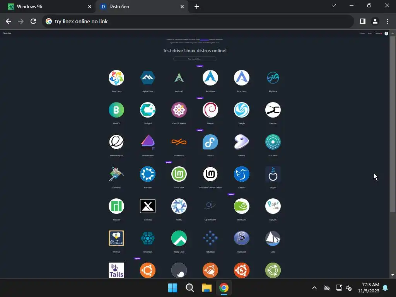The height and width of the screenshot is (297, 396).
Task: Open the CachyOS distro icon
Action: (148, 110)
